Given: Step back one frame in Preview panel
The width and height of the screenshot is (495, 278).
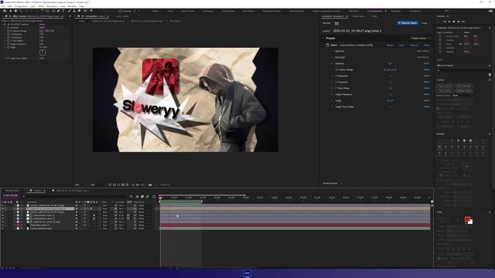Looking at the screenshot, I should [x=449, y=22].
